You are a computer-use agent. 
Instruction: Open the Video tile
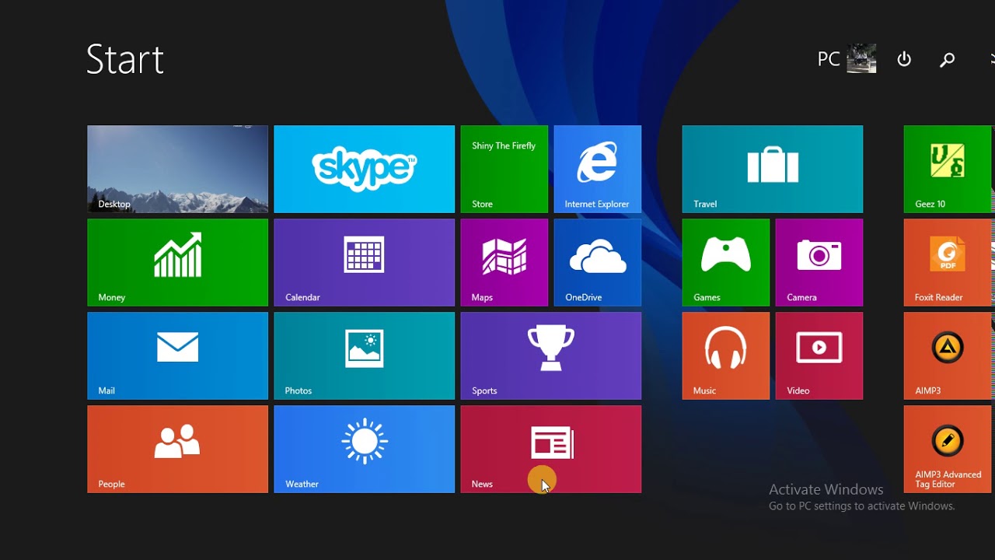[819, 355]
